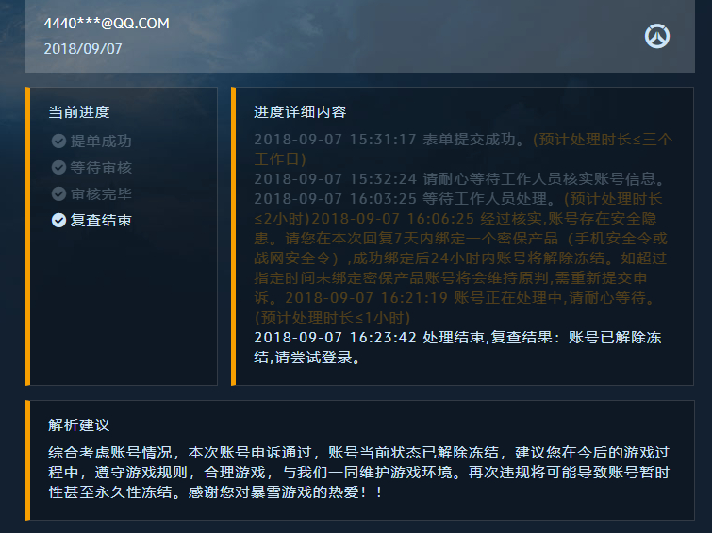Select the 复查结束 progress step
The height and width of the screenshot is (533, 712).
[x=101, y=221]
